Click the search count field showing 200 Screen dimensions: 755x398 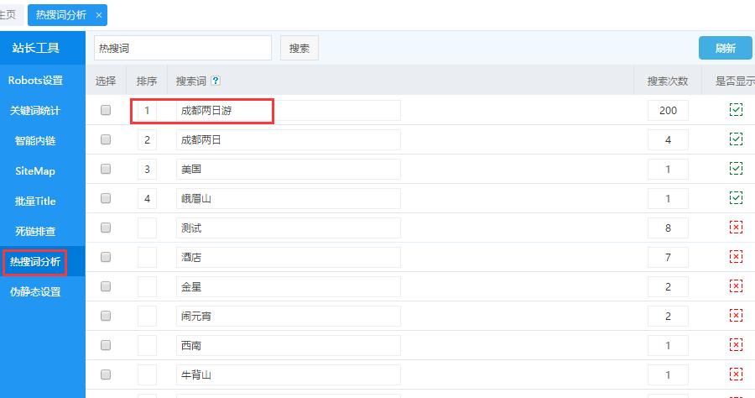coord(668,110)
